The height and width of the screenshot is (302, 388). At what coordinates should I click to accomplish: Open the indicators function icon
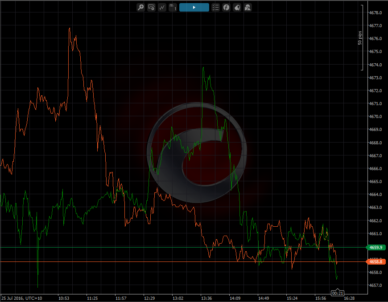click(226, 8)
